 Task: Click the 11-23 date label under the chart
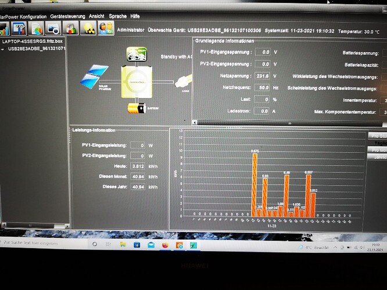click(x=271, y=226)
